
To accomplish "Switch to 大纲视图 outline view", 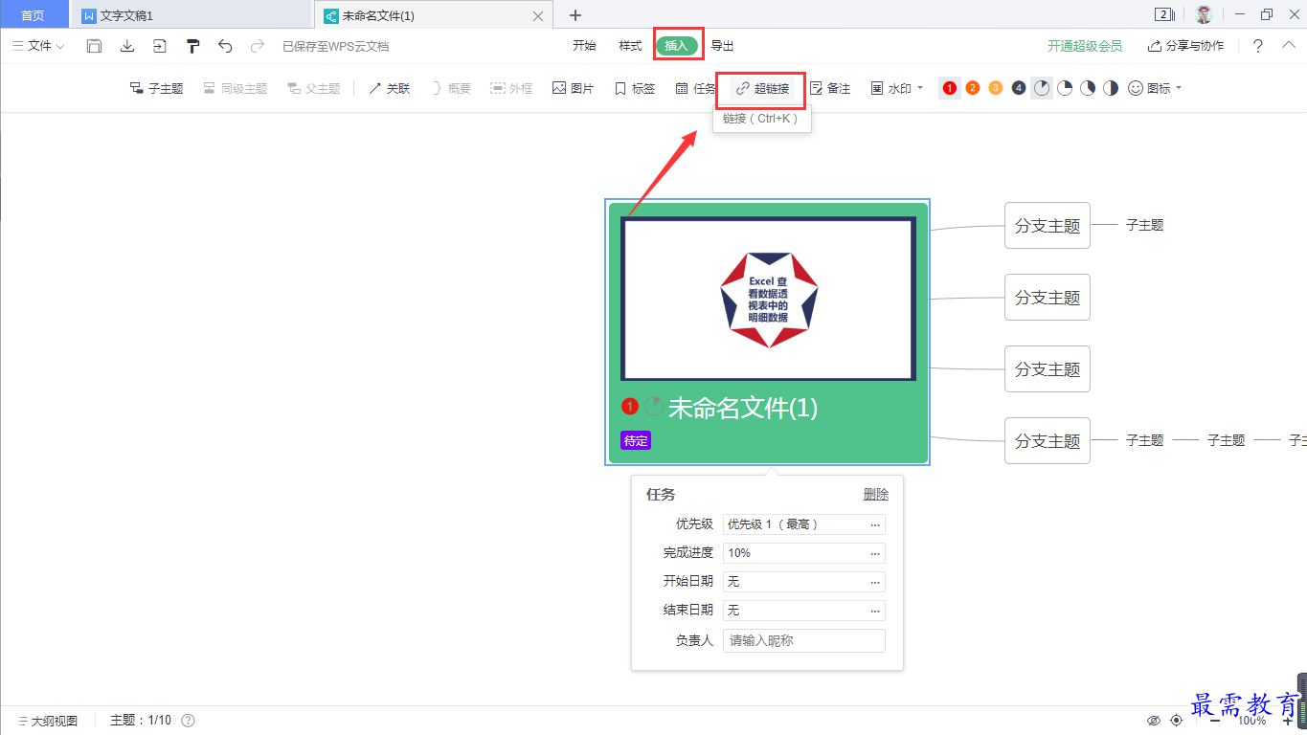I will 47,721.
